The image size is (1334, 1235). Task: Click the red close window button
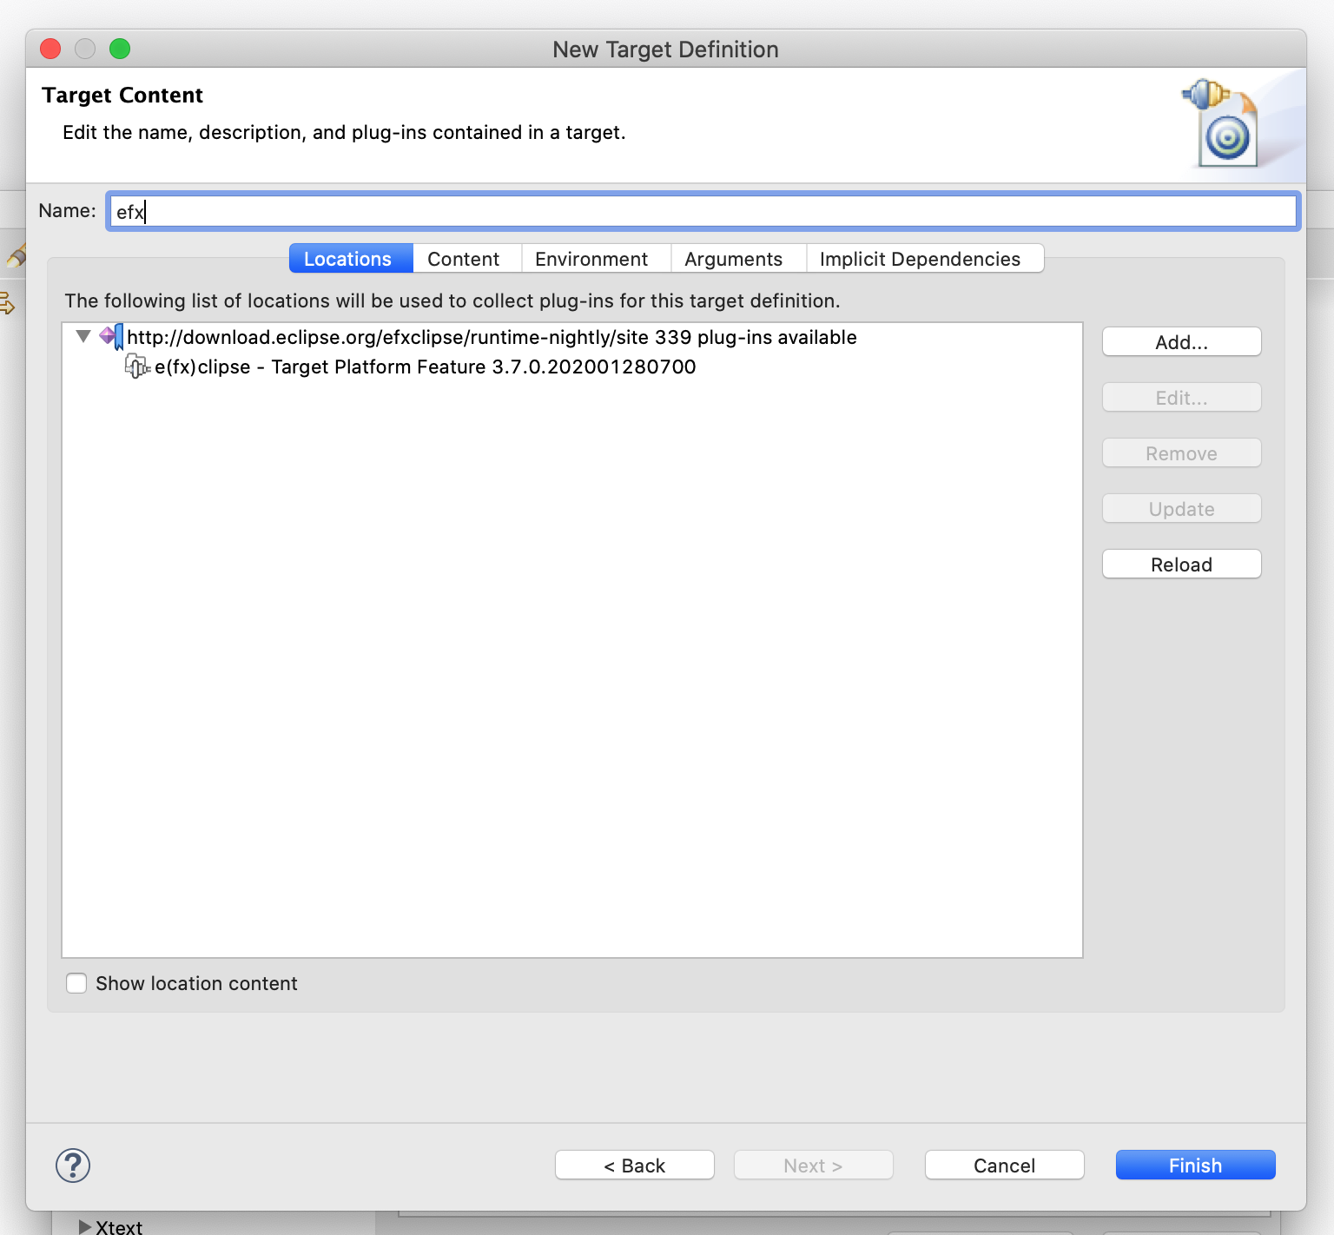(50, 49)
